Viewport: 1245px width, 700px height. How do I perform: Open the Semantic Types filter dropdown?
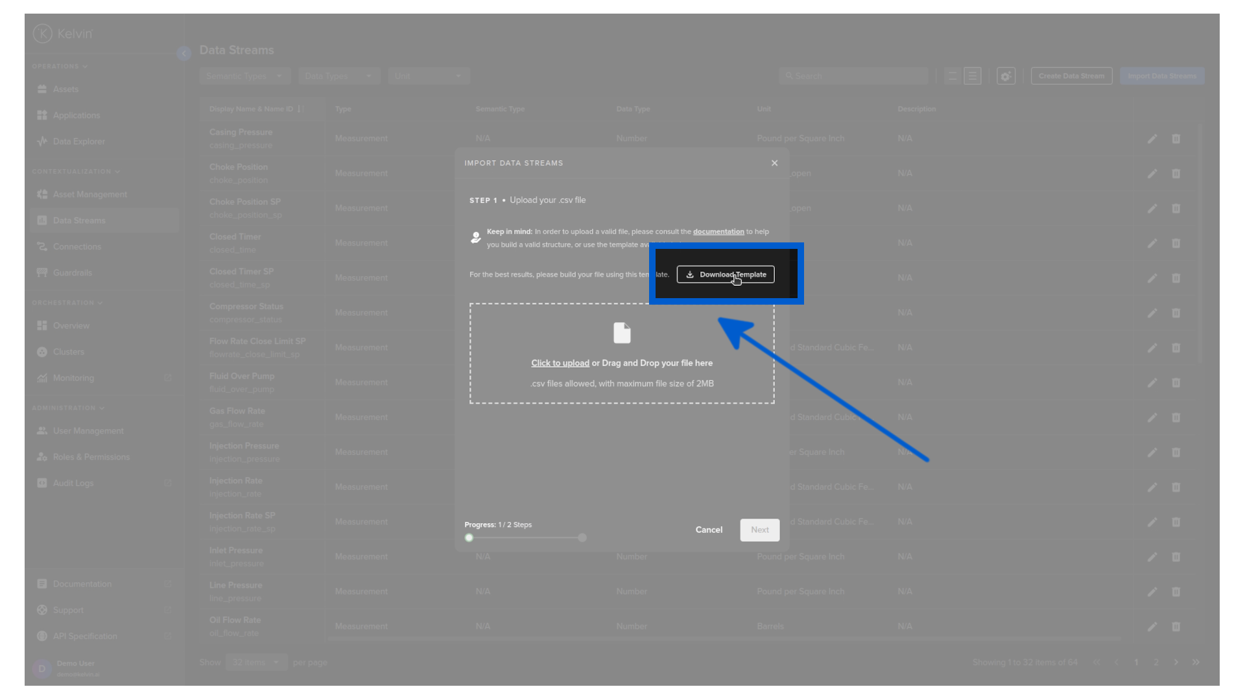244,76
